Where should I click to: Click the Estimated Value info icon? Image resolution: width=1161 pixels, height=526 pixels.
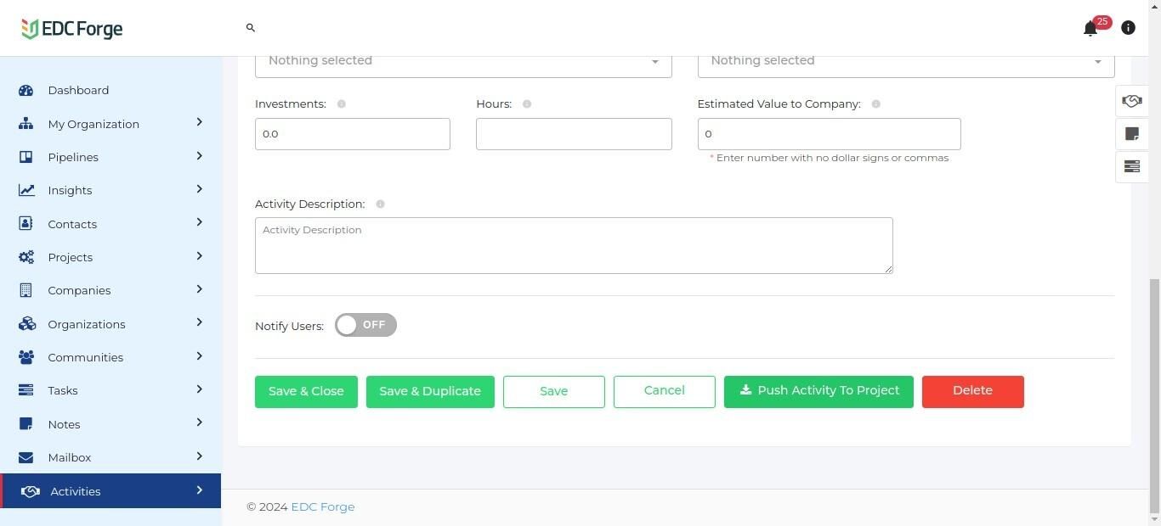point(875,104)
